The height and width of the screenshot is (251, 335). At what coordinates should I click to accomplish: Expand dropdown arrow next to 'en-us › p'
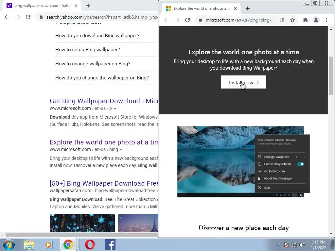point(115,109)
